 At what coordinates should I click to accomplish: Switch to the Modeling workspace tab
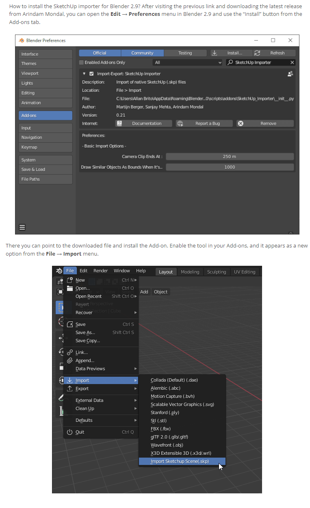(x=190, y=272)
